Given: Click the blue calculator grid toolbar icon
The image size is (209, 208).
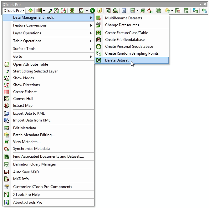Looking at the screenshot, I should [x=124, y=11].
